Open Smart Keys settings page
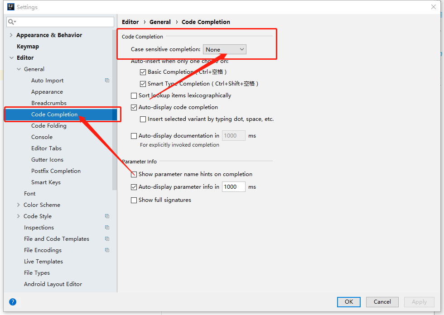The width and height of the screenshot is (444, 315). tap(46, 182)
